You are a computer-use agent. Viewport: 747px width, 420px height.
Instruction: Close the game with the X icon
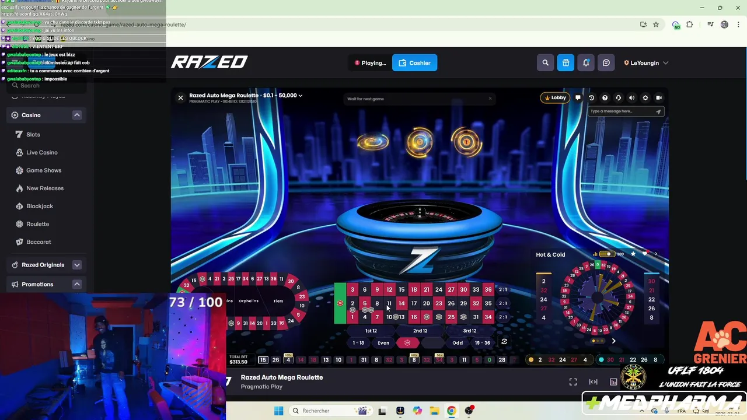[180, 98]
